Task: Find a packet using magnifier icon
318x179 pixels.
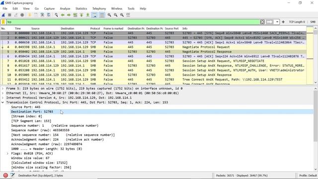Action: [56, 15]
